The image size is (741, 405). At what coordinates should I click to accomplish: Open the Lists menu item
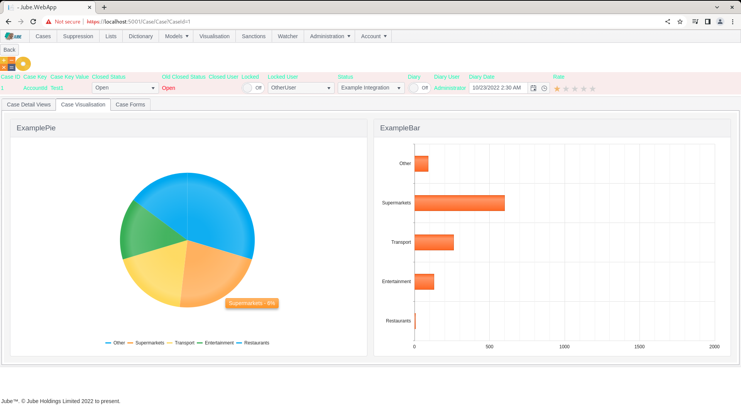111,36
